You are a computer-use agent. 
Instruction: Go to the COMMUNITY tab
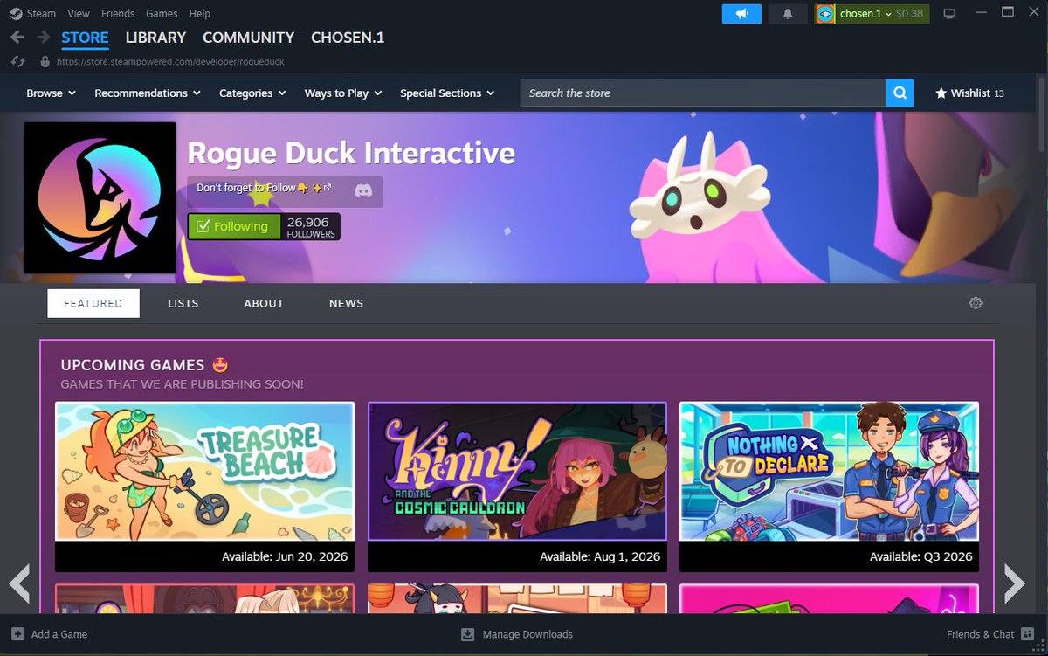tap(248, 38)
